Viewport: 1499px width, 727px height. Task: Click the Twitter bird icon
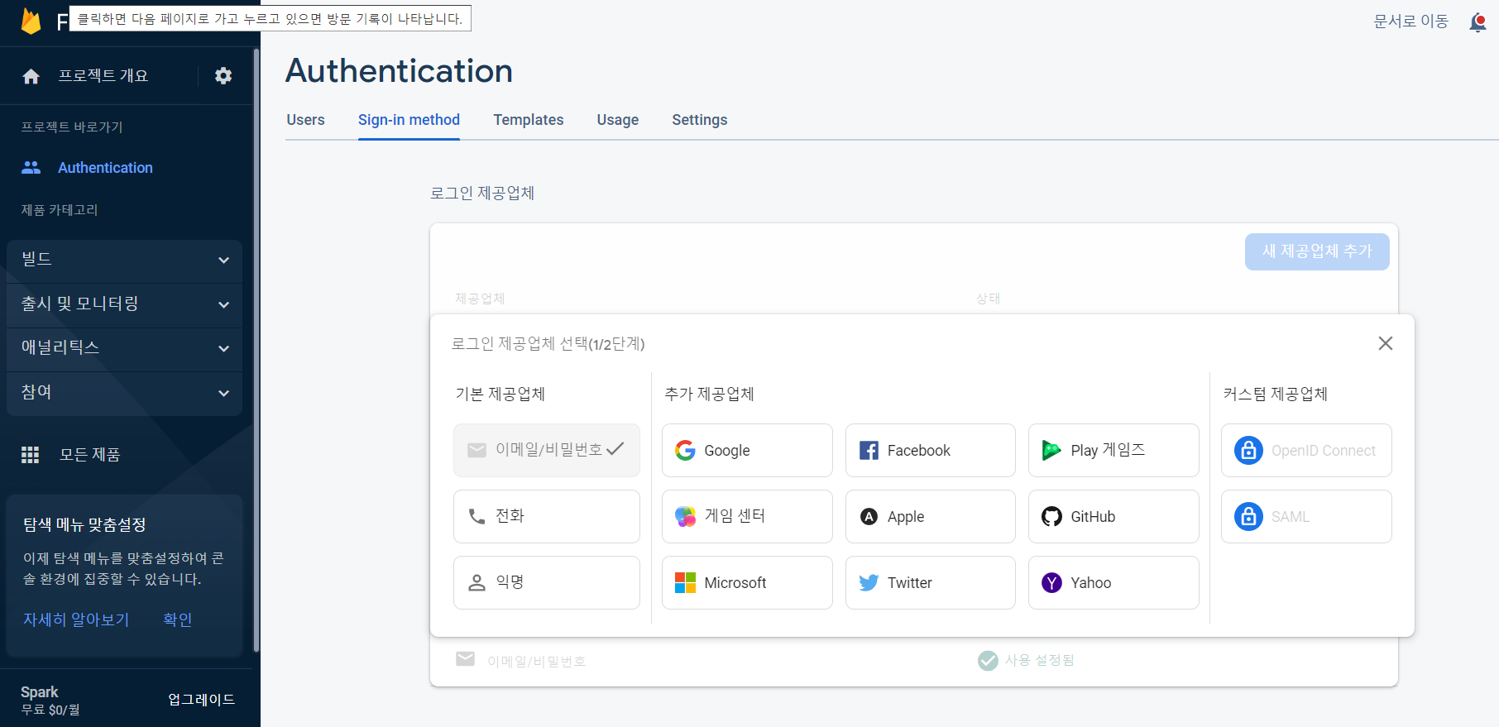869,582
